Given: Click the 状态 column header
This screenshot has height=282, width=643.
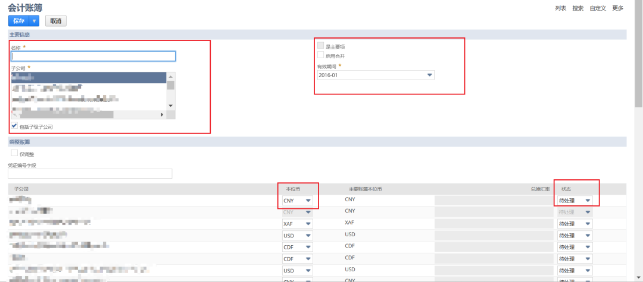Looking at the screenshot, I should tap(566, 189).
